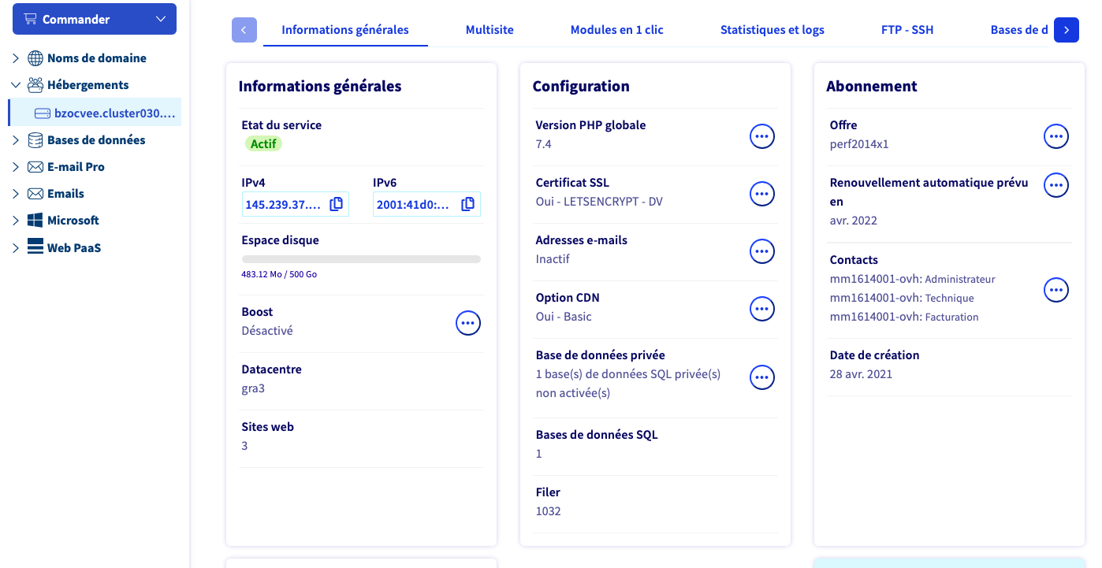The width and height of the screenshot is (1102, 568).
Task: Expand Noms de domaine tree section
Action: click(16, 58)
